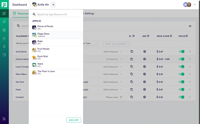Open more options for Content row
The image size is (200, 124).
coord(190,97)
